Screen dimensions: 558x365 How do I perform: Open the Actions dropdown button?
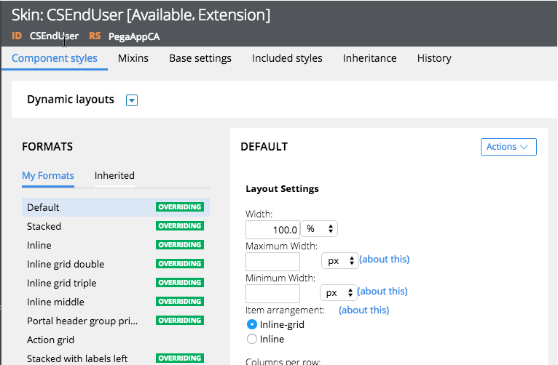[x=508, y=147]
